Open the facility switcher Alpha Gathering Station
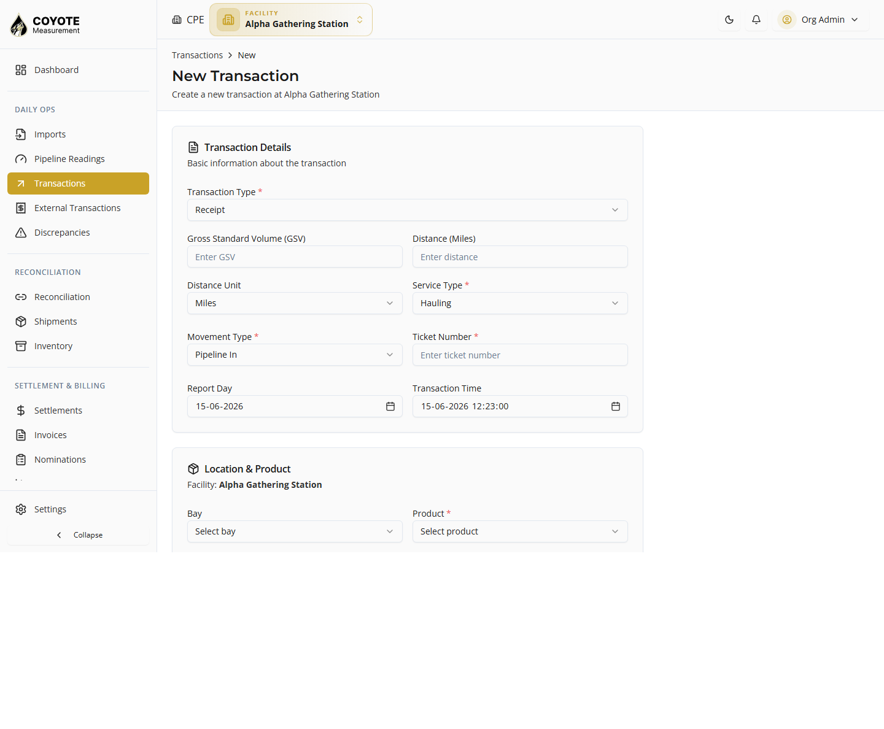 291,20
